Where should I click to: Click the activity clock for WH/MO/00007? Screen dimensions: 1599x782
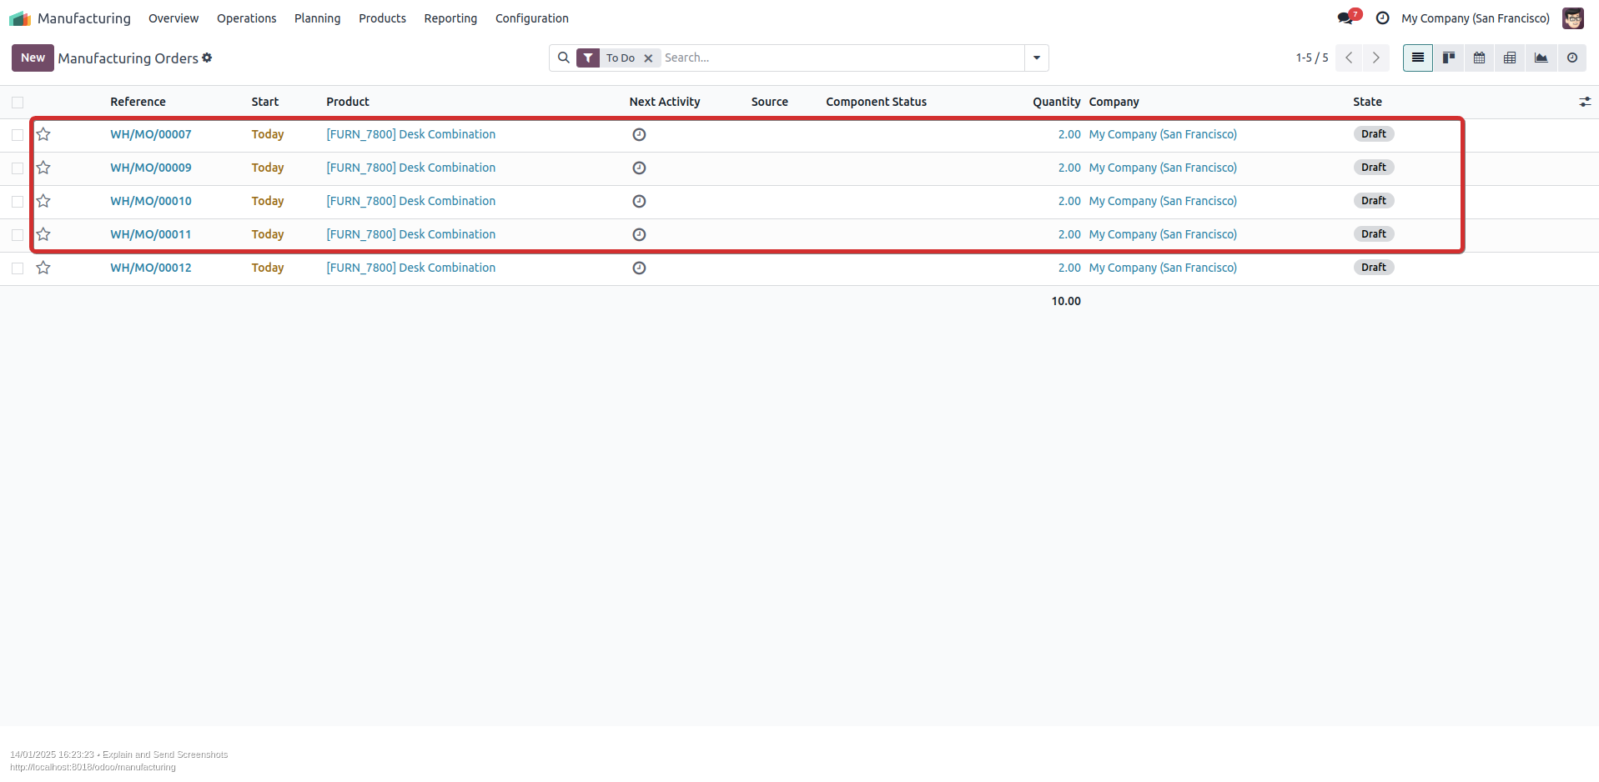pos(639,134)
